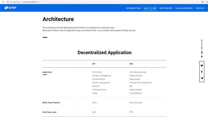
Task: Click the Community API entry
Action: tap(97, 72)
